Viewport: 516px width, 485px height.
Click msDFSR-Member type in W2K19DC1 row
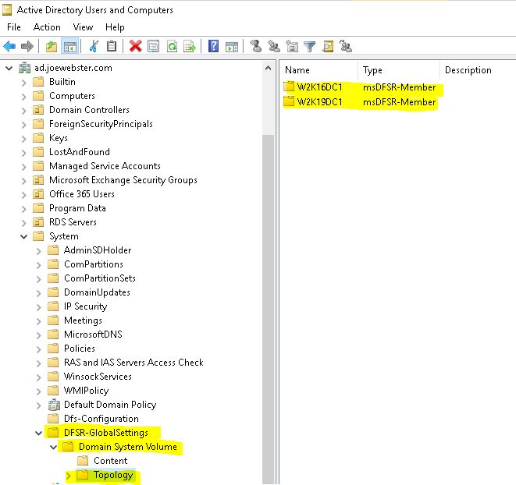coord(399,102)
